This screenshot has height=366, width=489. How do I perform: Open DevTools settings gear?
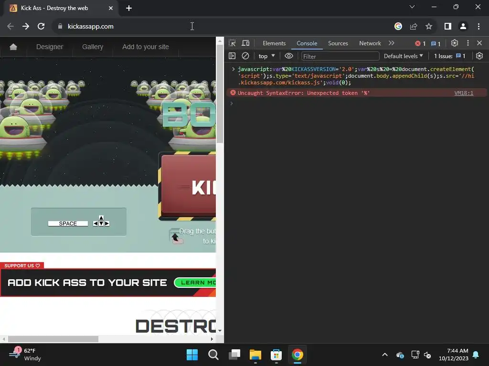(455, 43)
